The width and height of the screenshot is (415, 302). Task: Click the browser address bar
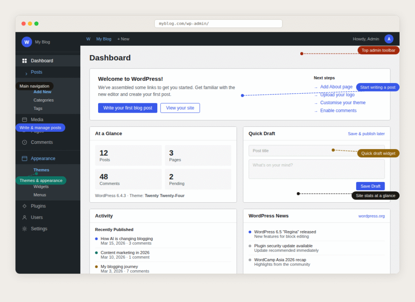218,24
